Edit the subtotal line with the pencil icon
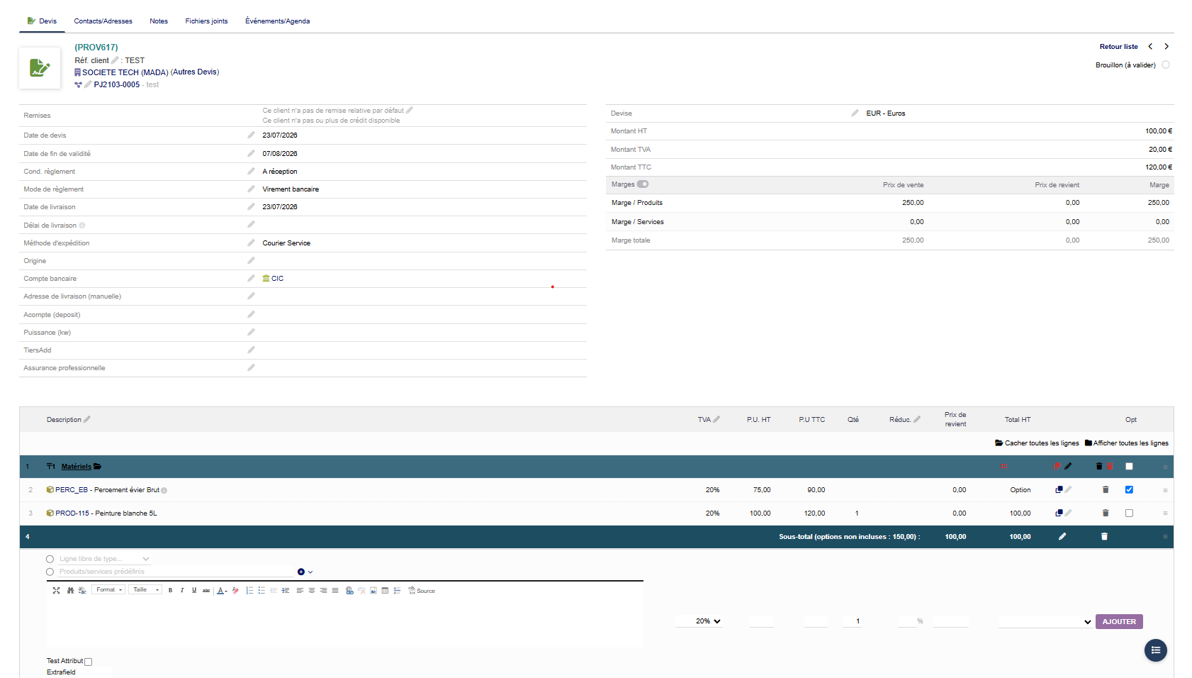This screenshot has height=678, width=1192. pos(1062,536)
